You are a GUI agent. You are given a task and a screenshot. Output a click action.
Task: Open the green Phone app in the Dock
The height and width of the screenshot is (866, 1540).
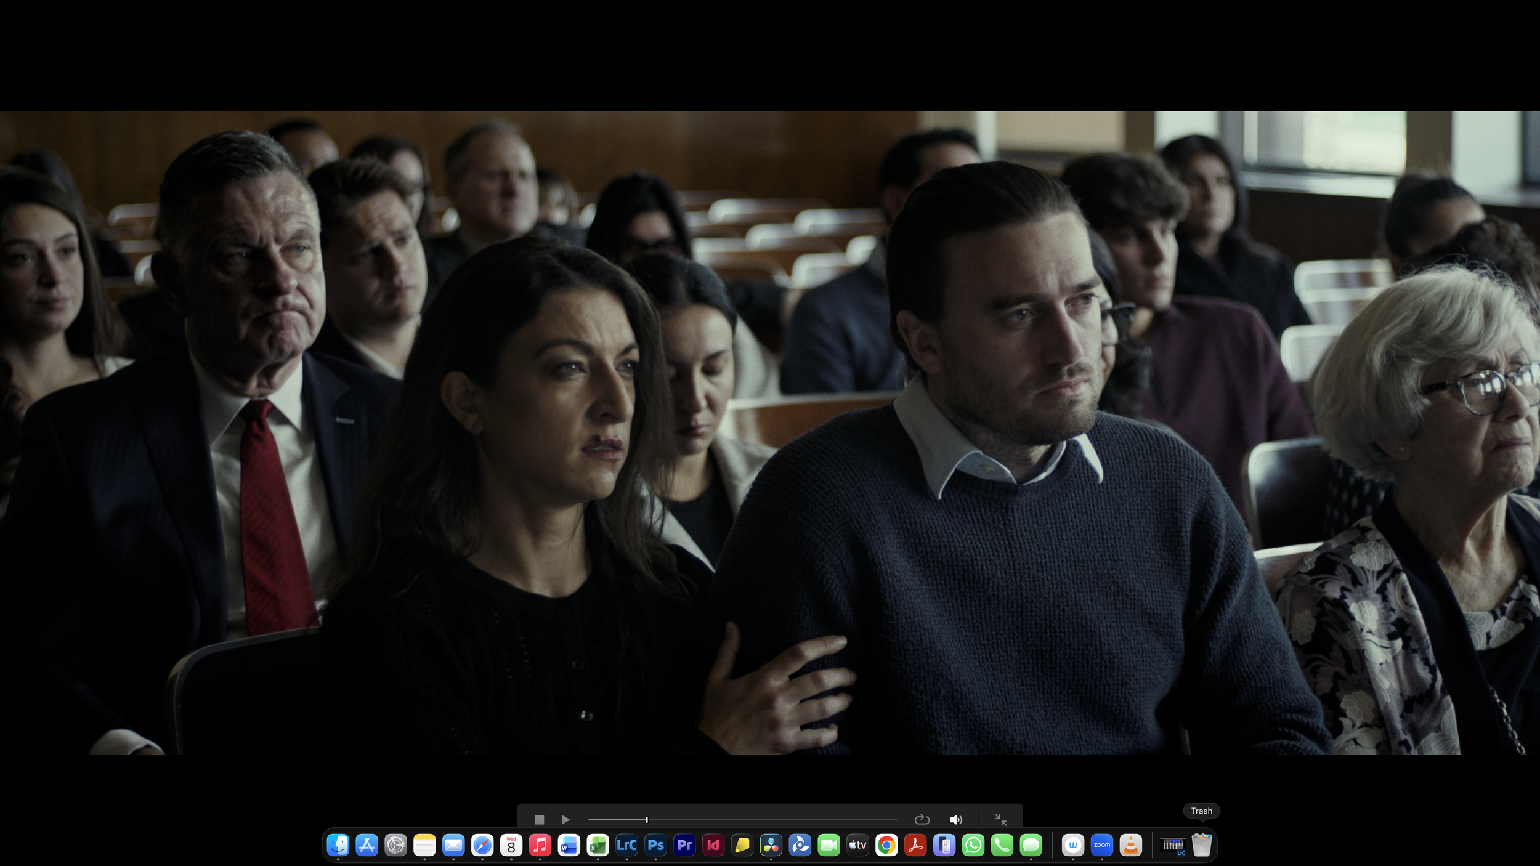coord(1002,845)
